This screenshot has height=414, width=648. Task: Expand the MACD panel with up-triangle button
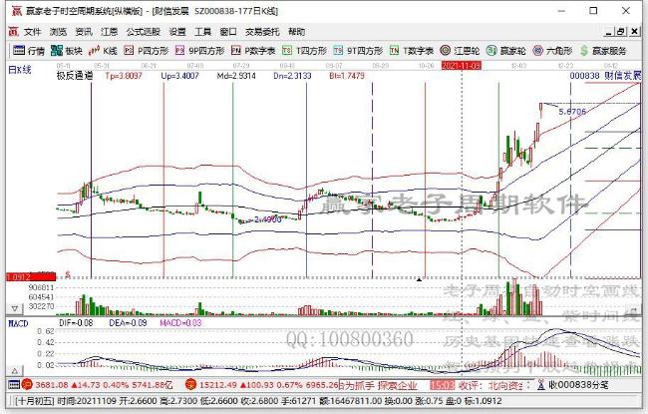coord(15,370)
